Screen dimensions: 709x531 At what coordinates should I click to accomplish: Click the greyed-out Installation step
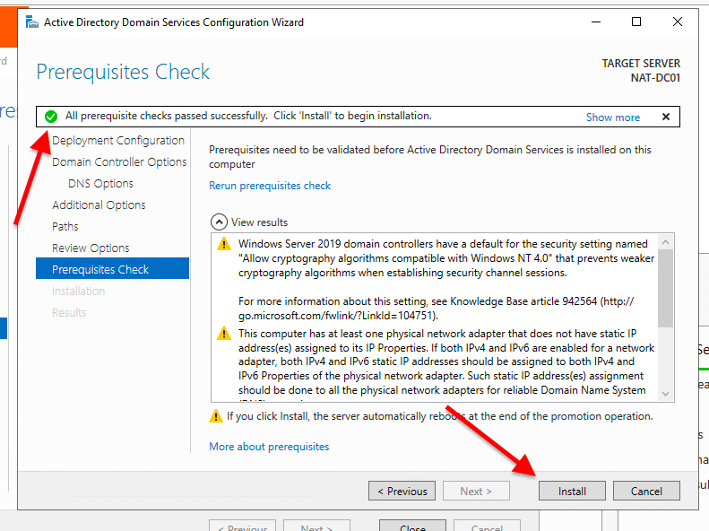point(78,291)
